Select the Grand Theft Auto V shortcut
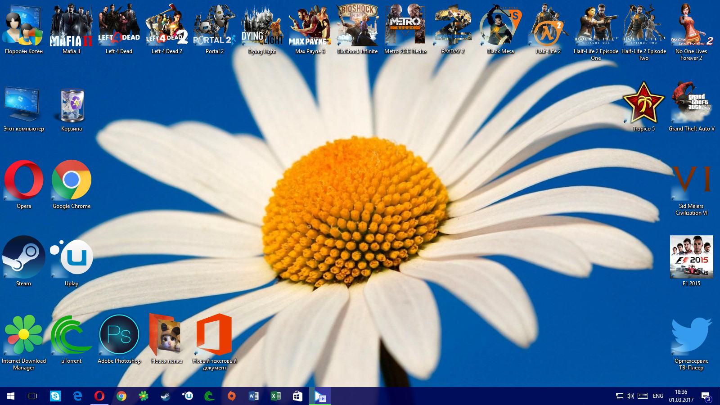 tap(691, 106)
